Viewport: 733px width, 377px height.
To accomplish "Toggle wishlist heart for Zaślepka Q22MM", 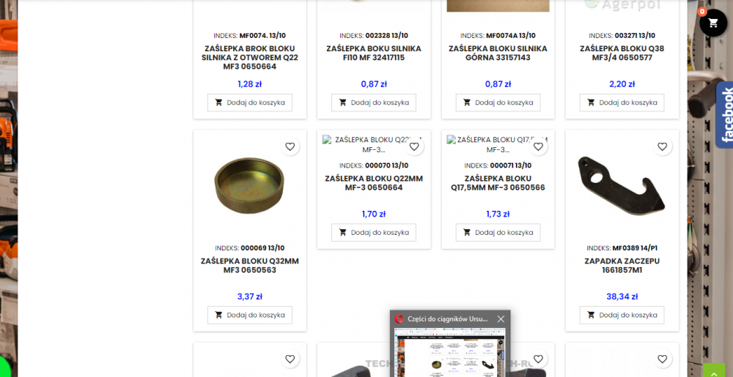I will [414, 147].
